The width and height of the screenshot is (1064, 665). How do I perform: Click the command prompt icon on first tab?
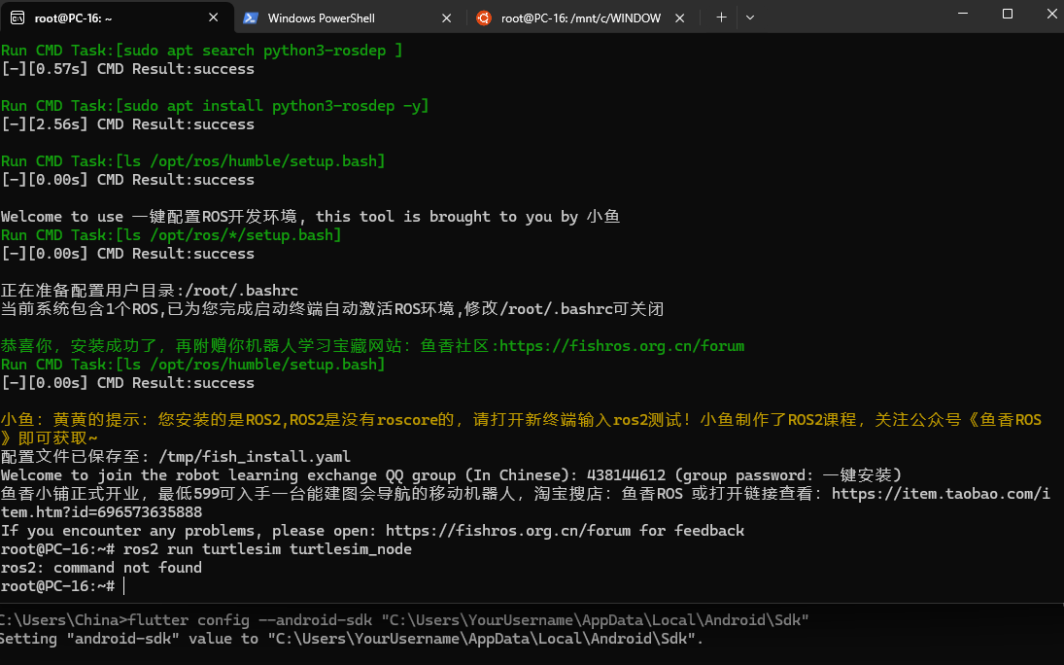point(17,17)
